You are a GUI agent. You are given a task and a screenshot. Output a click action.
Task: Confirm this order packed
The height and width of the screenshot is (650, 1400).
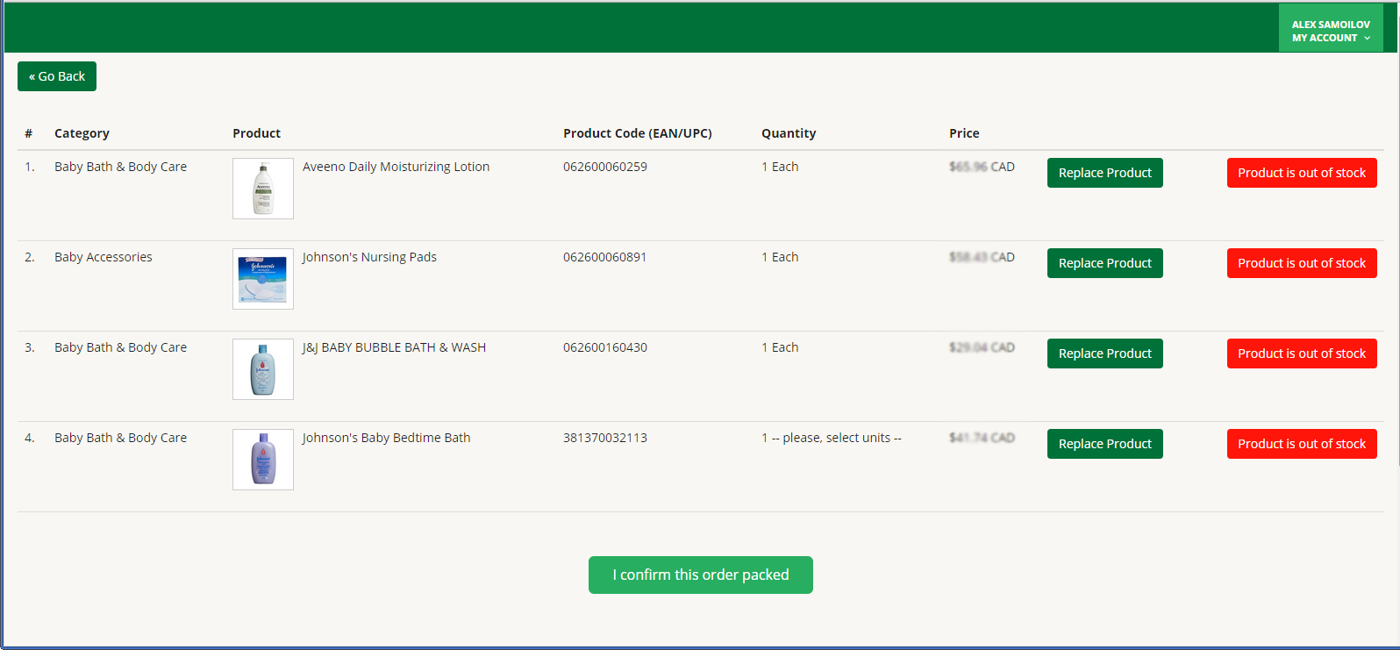[701, 575]
